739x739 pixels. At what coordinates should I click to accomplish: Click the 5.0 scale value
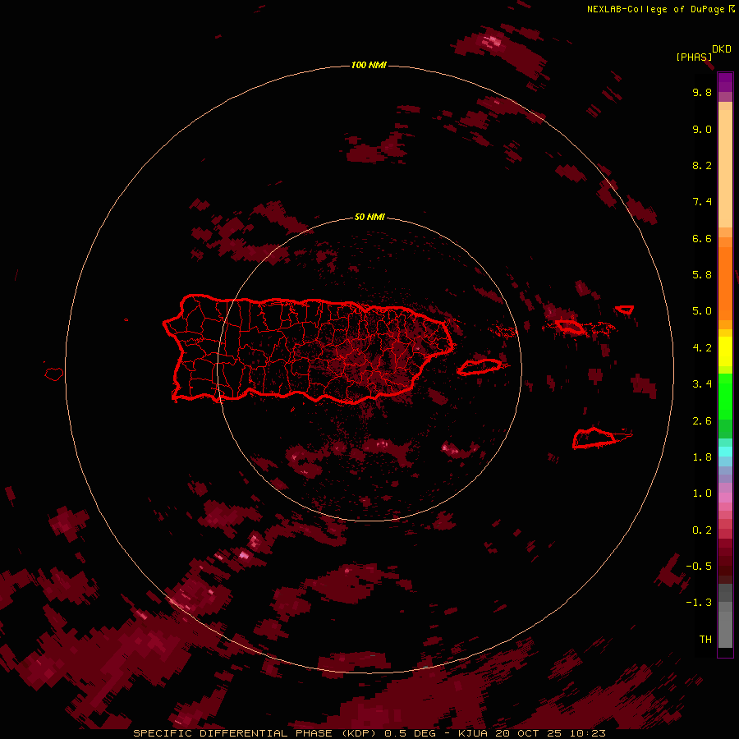tap(702, 311)
